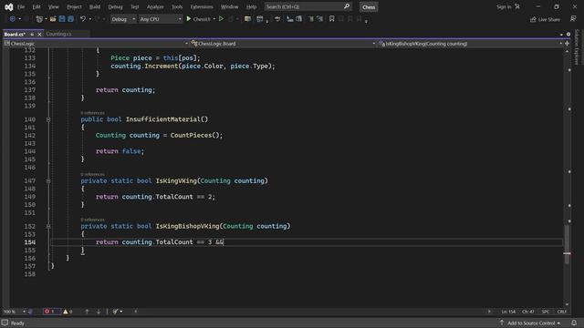The width and height of the screenshot is (584, 328).
Task: Go to next issue down arrow
Action: (99, 312)
